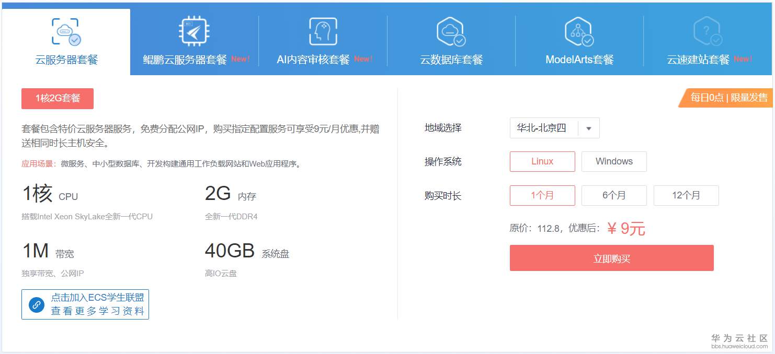Viewport: 775px width, 354px height.
Task: Click the ¥ 9元 discounted price
Action: pyautogui.click(x=626, y=228)
